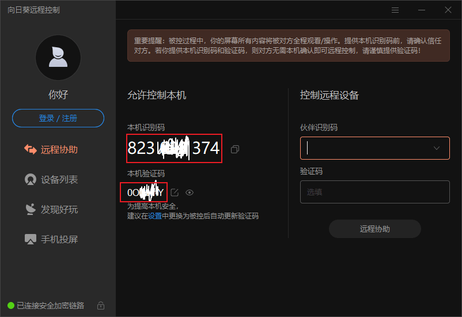Click the 你好 greeting text
Viewport: 462px width, 317px height.
click(58, 95)
